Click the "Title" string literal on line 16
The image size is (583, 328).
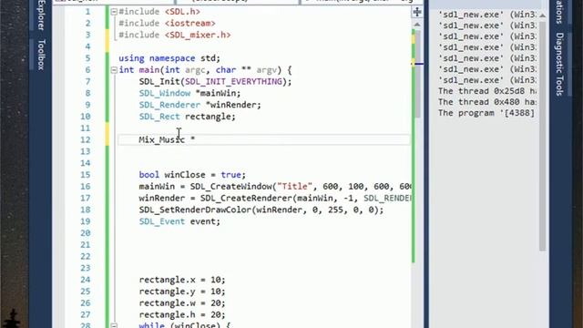295,186
